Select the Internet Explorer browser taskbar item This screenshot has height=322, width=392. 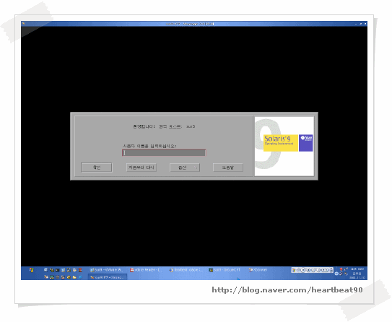click(x=186, y=270)
